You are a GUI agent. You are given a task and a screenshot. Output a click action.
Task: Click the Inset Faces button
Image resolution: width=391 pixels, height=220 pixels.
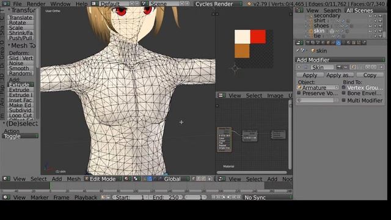point(21,100)
